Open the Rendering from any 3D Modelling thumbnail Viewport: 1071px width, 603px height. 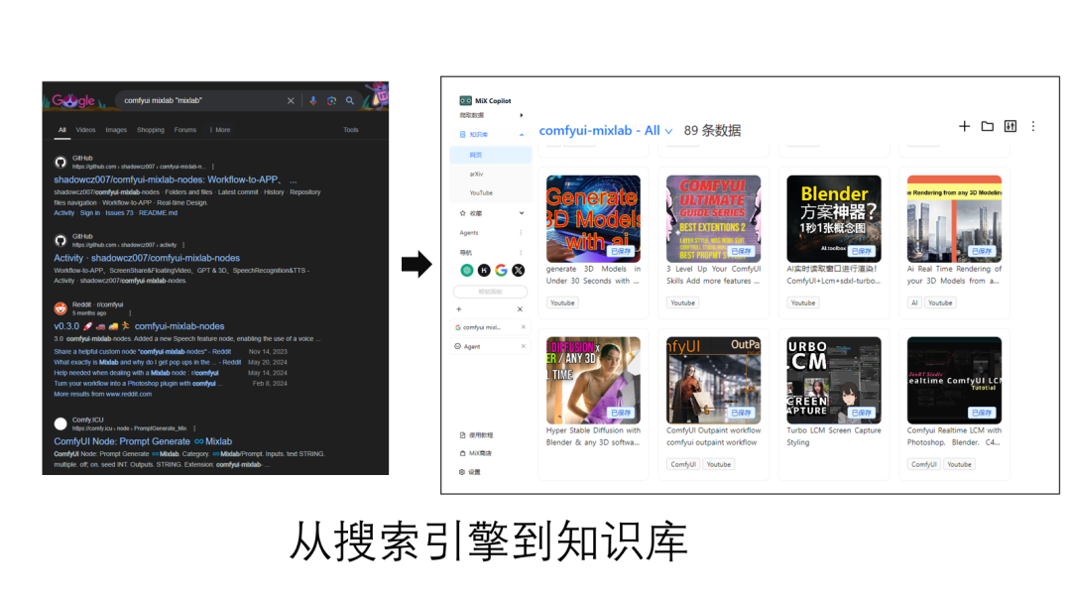tap(954, 218)
